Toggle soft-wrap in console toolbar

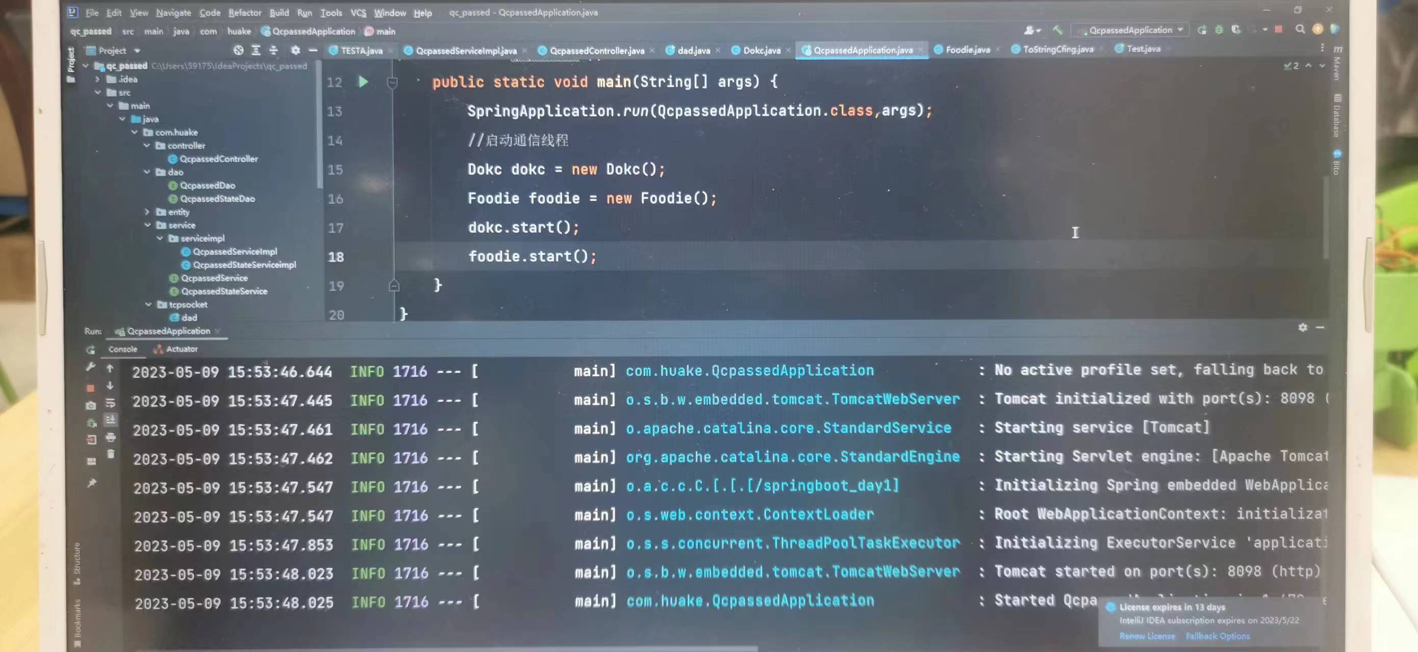(110, 402)
